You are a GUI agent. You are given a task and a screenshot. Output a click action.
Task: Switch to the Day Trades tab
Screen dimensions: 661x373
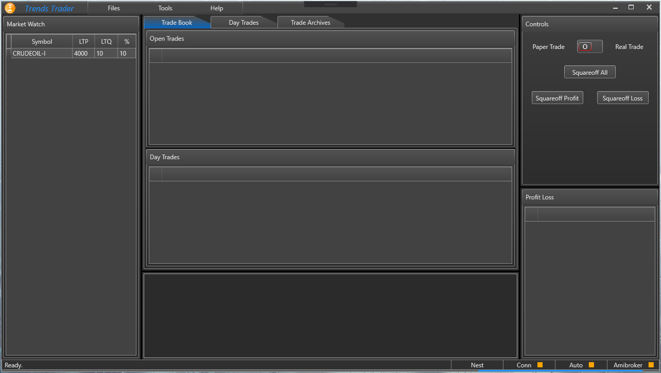click(x=243, y=23)
